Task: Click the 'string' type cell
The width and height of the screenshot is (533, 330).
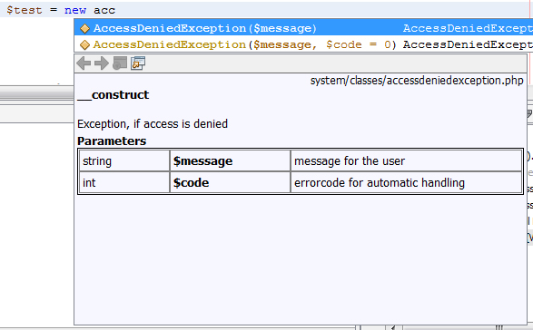Action: [124, 161]
